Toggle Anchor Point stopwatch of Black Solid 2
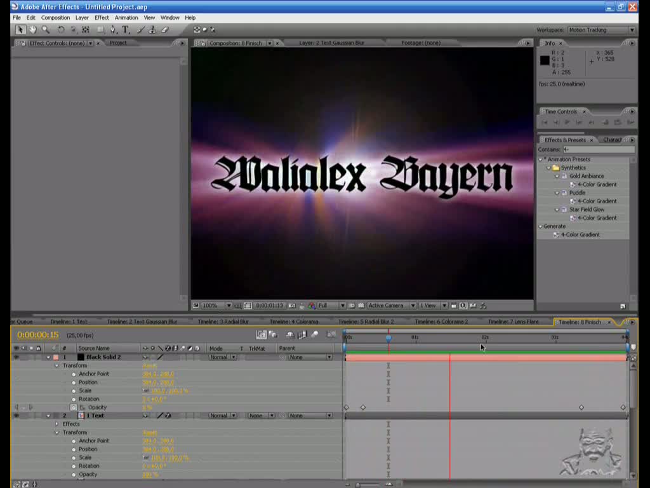The height and width of the screenshot is (488, 650). [74, 374]
